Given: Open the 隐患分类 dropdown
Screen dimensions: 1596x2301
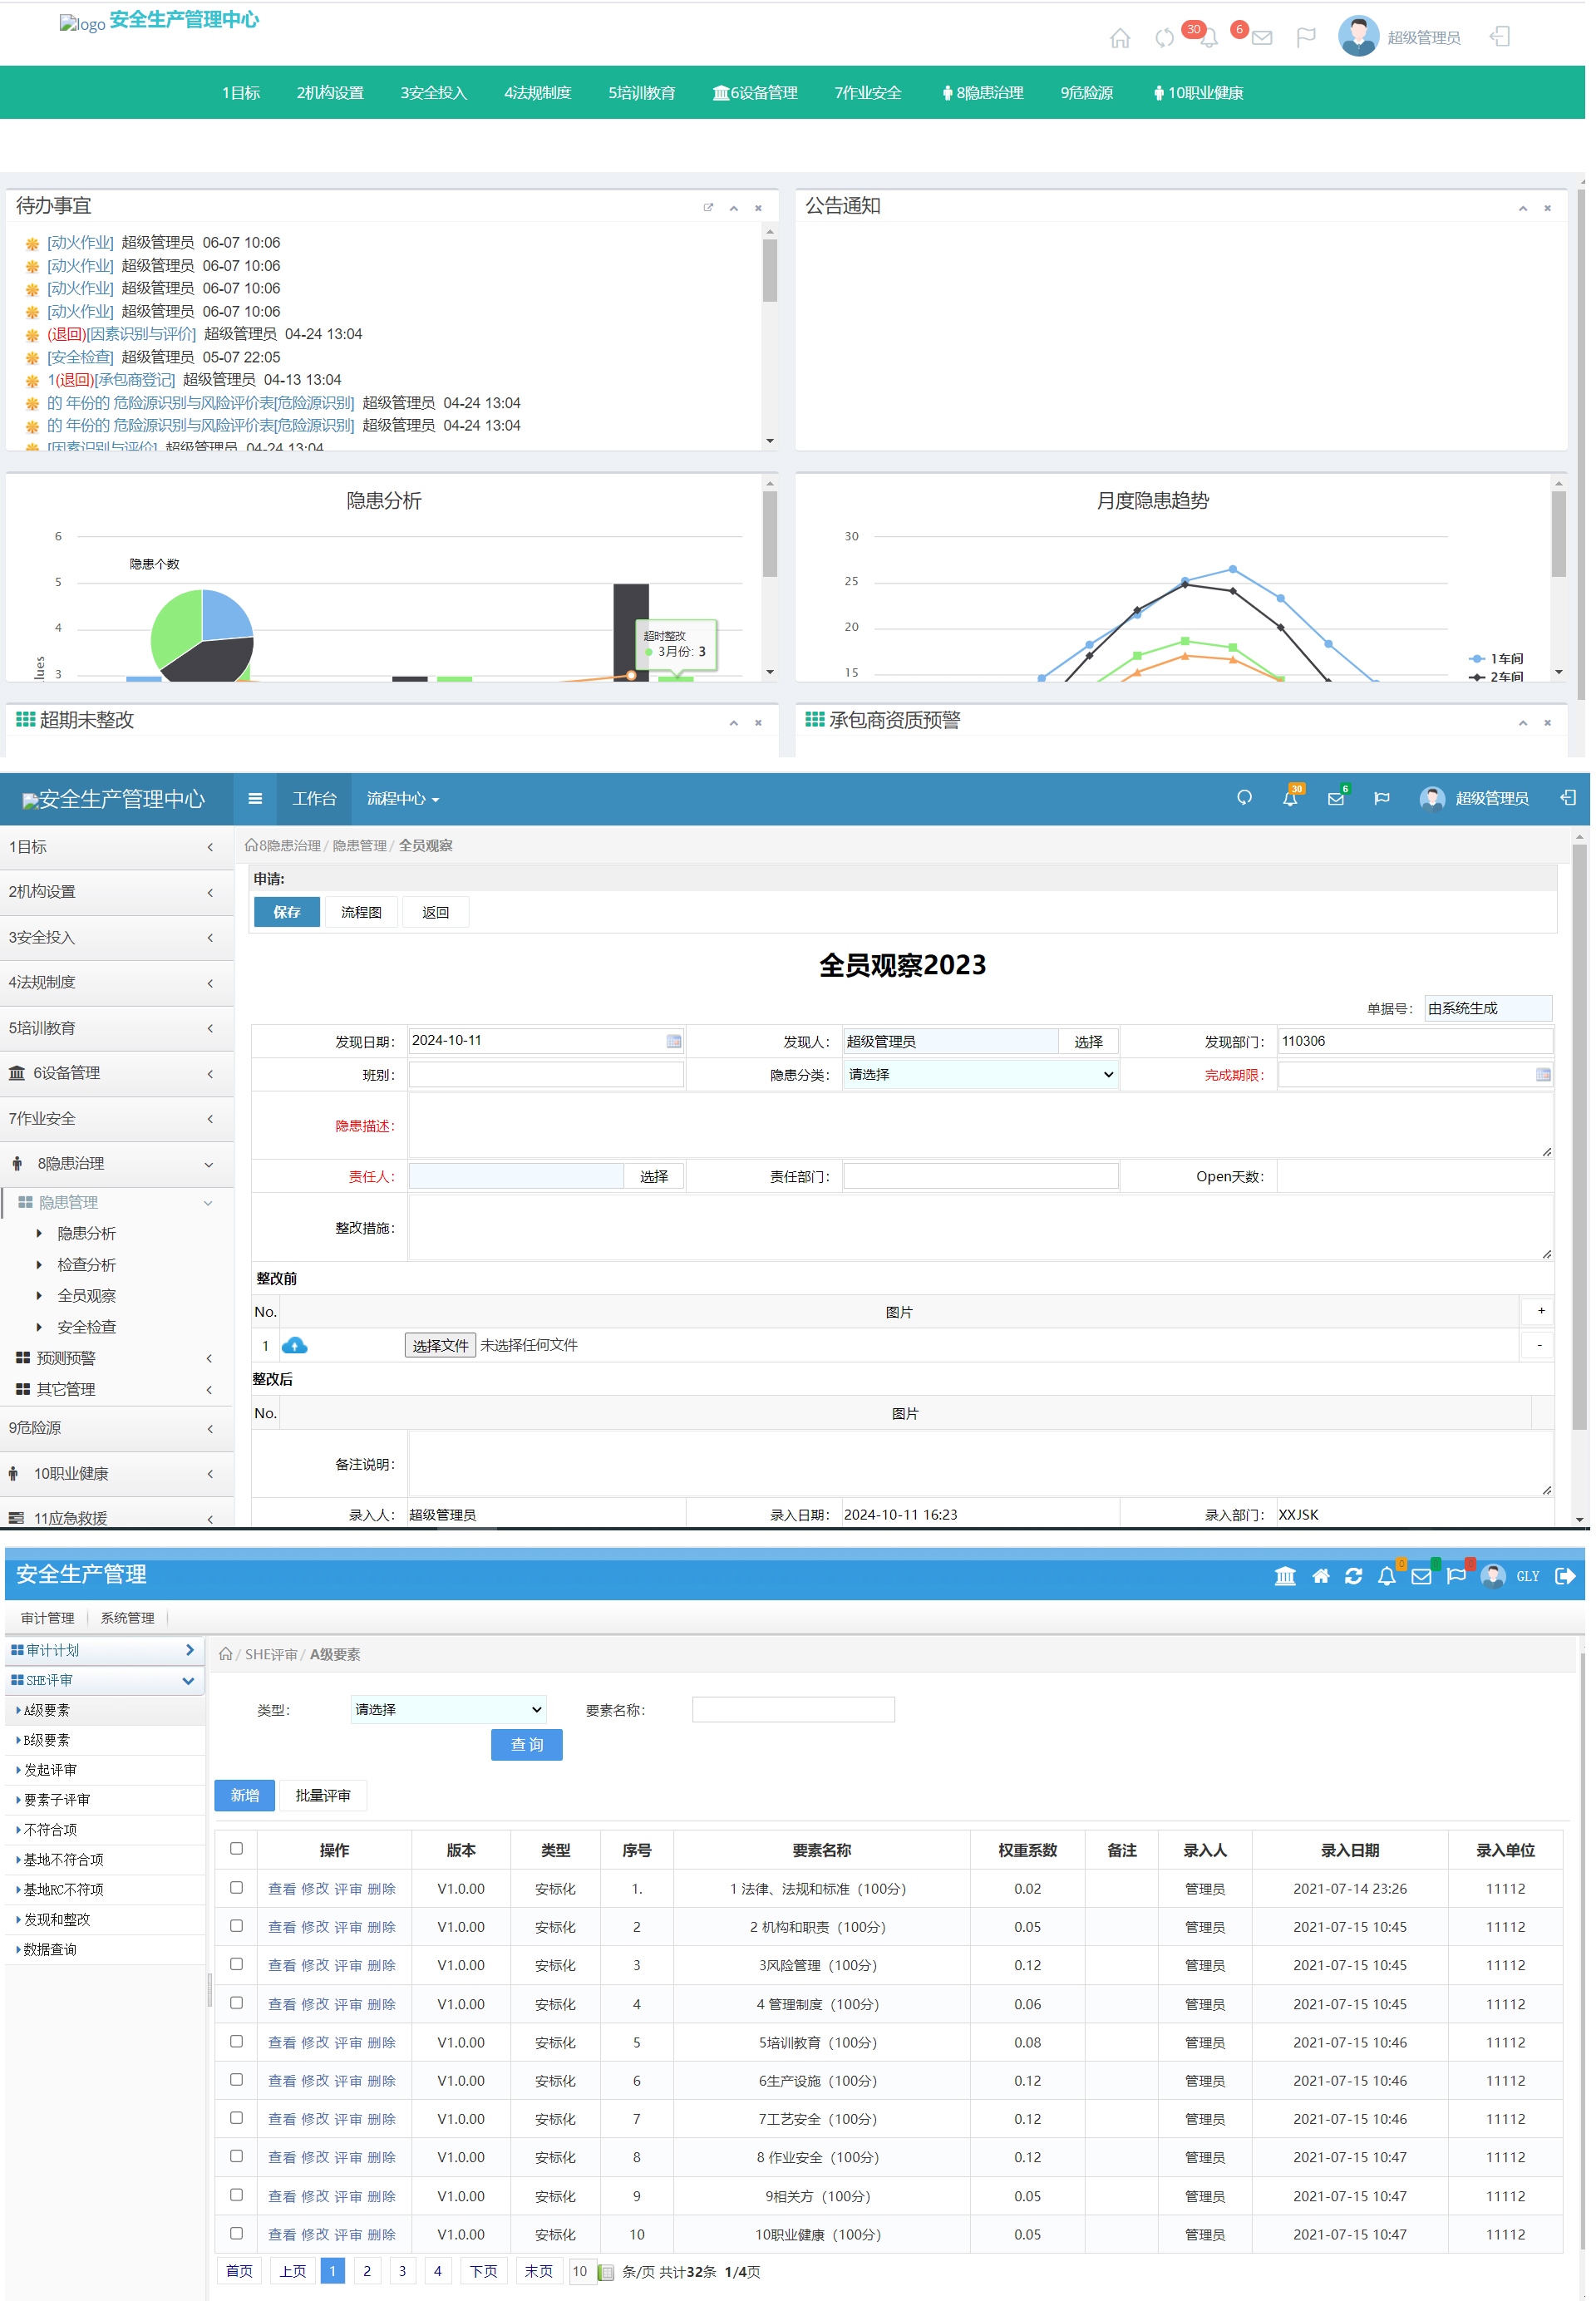Looking at the screenshot, I should tap(980, 1074).
